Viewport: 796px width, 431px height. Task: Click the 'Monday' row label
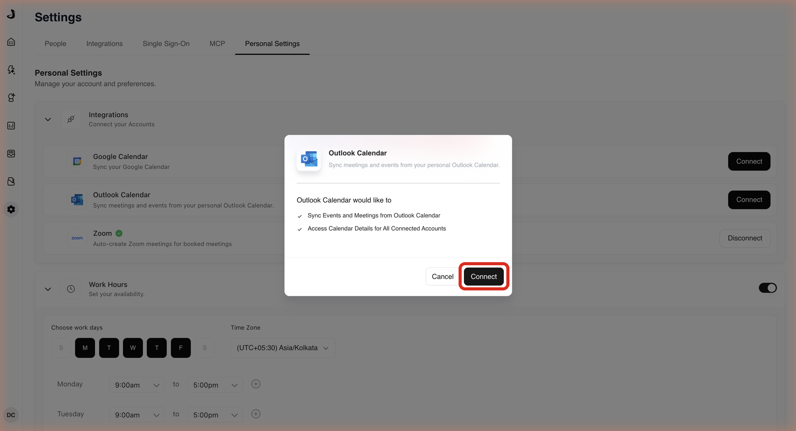70,384
